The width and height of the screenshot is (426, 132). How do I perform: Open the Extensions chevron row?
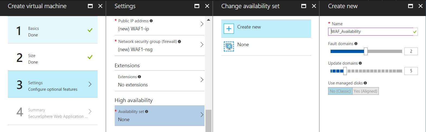pos(159,81)
